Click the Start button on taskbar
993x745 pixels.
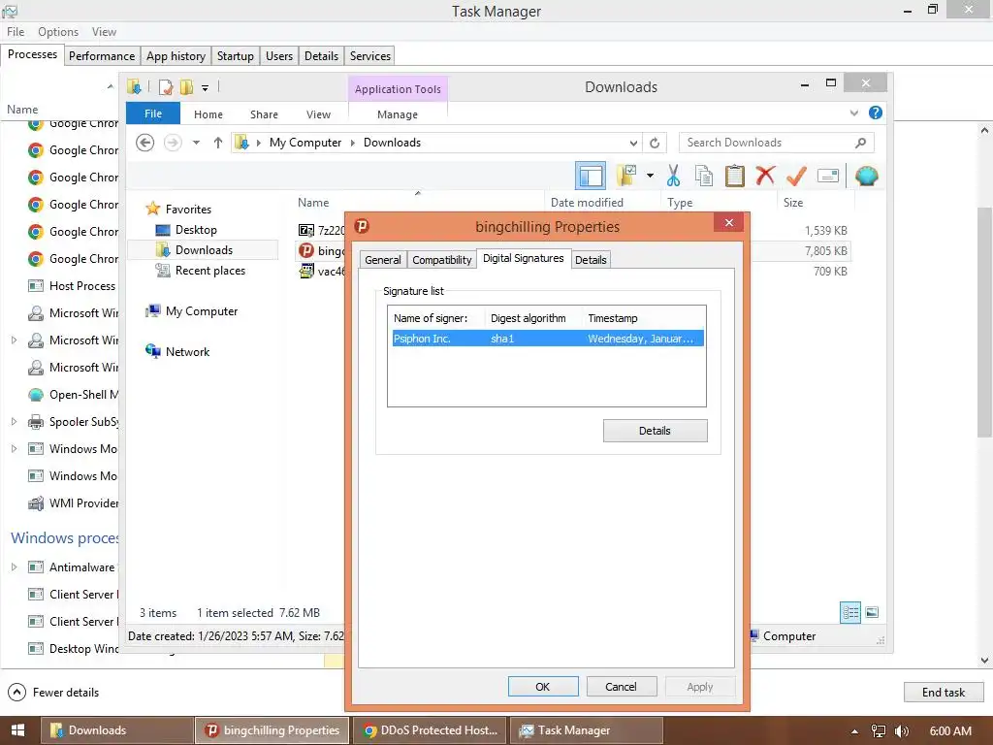(17, 730)
